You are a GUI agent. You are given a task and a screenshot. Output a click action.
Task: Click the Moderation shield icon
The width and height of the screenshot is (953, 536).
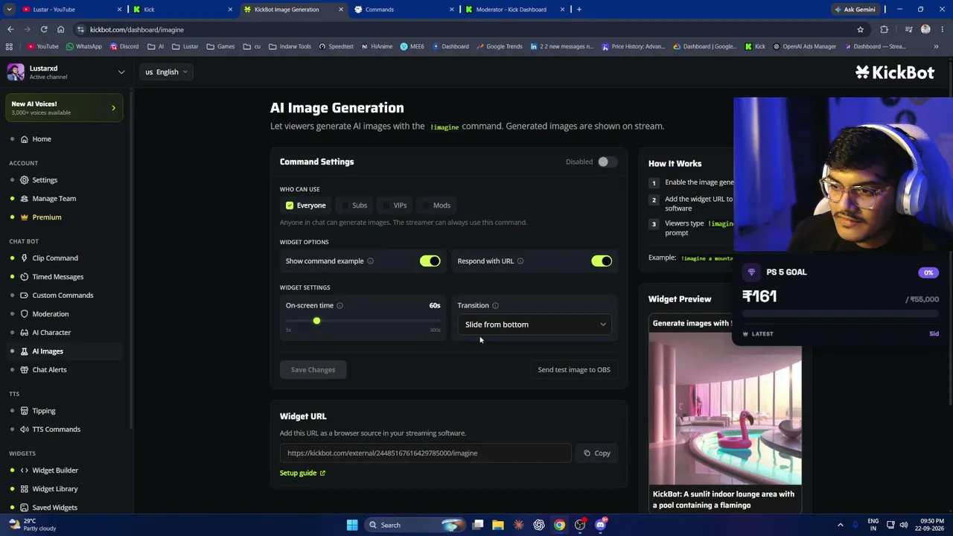(25, 313)
